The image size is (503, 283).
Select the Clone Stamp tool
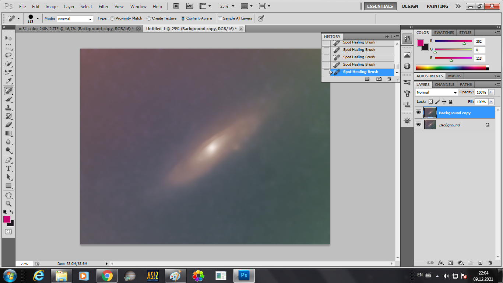click(8, 108)
